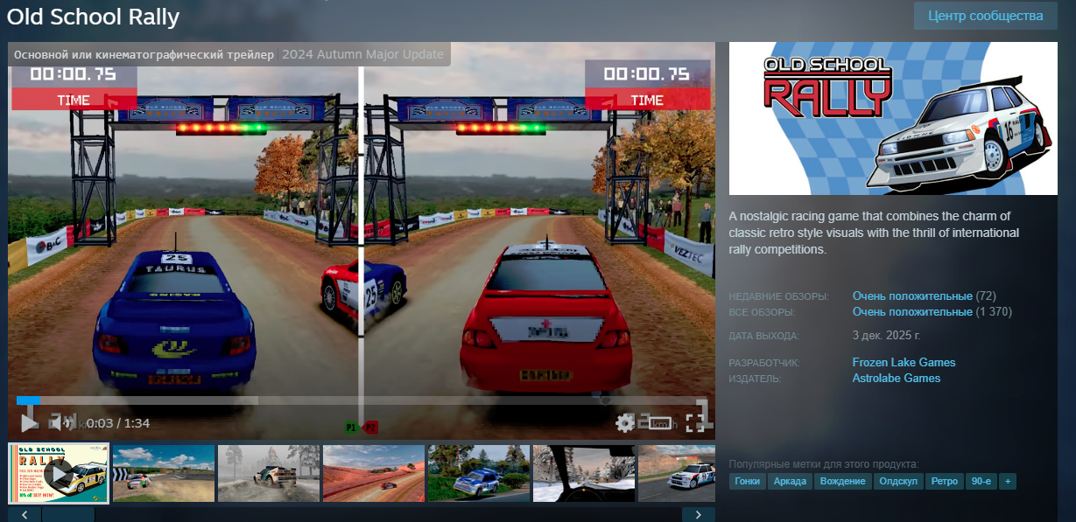Open recent reviews 'Очень положительные' link

click(x=912, y=296)
